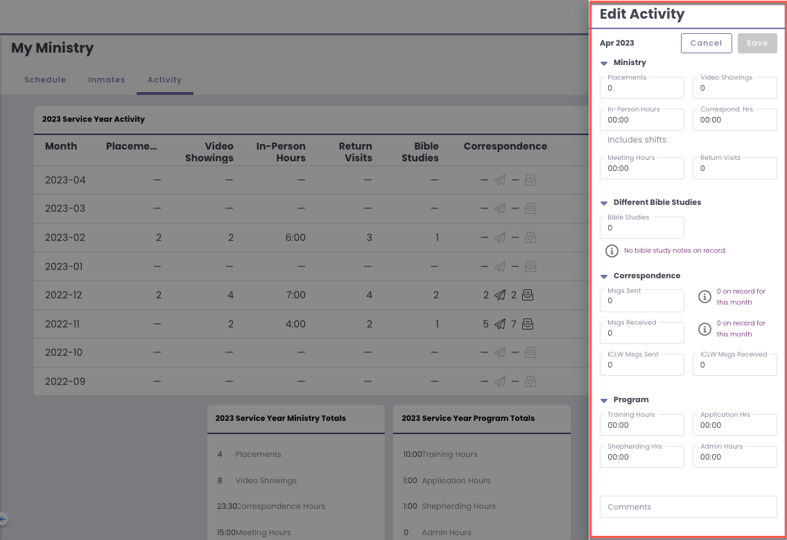Click the 2023-04 month cell
This screenshot has width=787, height=540.
point(65,180)
